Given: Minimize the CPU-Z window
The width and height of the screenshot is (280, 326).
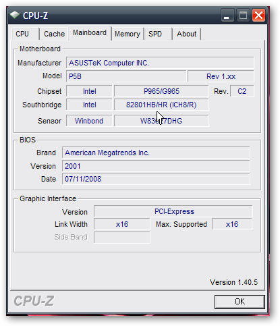Looking at the screenshot, I should (227, 16).
